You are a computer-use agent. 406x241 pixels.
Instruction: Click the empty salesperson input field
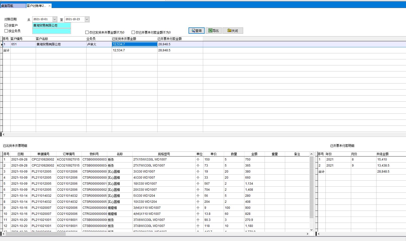click(51, 31)
